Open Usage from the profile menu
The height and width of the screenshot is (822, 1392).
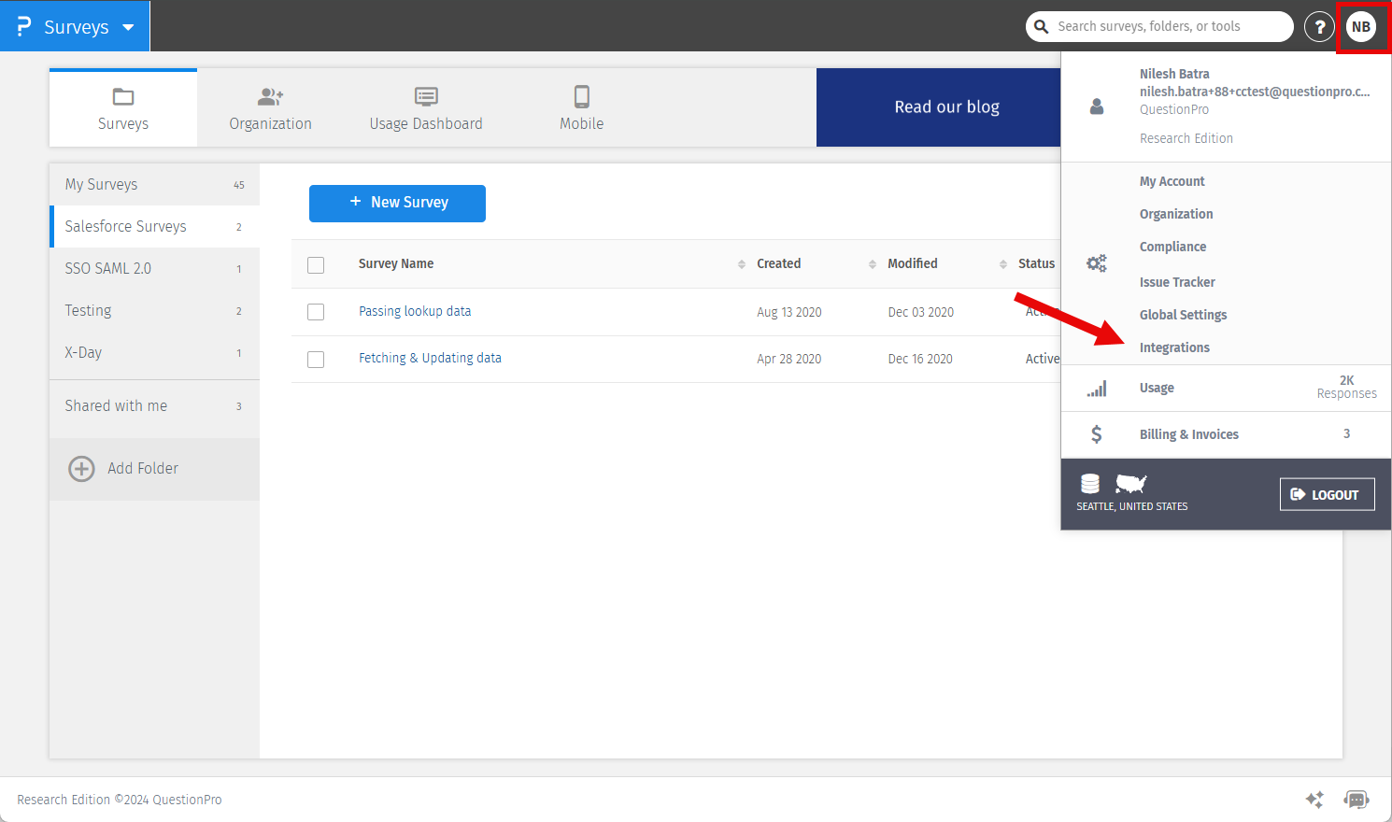coord(1157,388)
